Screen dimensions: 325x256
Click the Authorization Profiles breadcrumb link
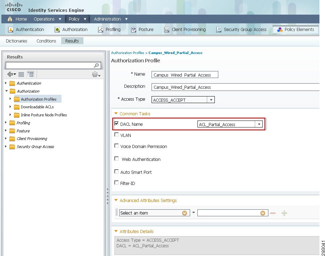pyautogui.click(x=128, y=53)
